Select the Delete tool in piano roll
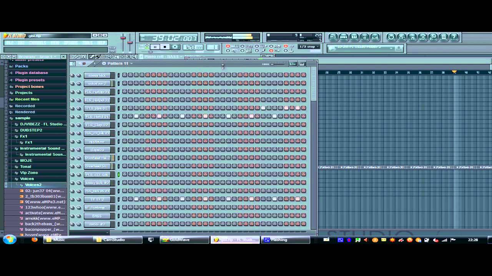This screenshot has height=276, width=492. [x=104, y=57]
